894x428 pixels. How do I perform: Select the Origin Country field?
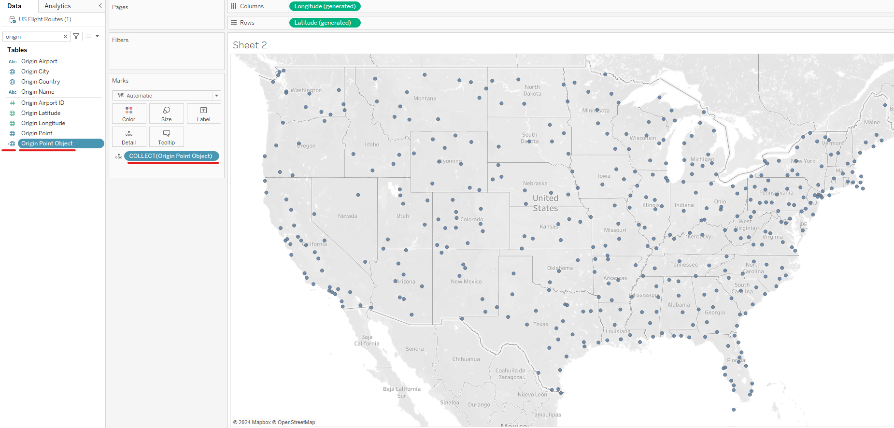tap(41, 82)
